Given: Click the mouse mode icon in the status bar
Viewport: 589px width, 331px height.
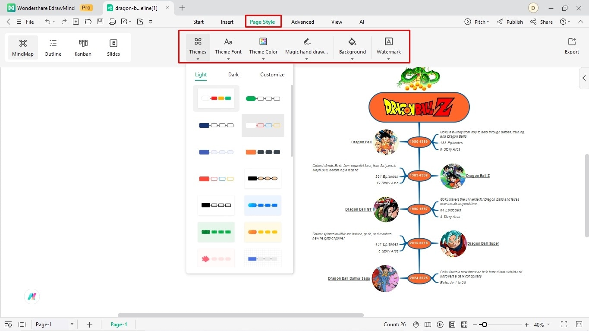Looking at the screenshot, I should tap(416, 325).
